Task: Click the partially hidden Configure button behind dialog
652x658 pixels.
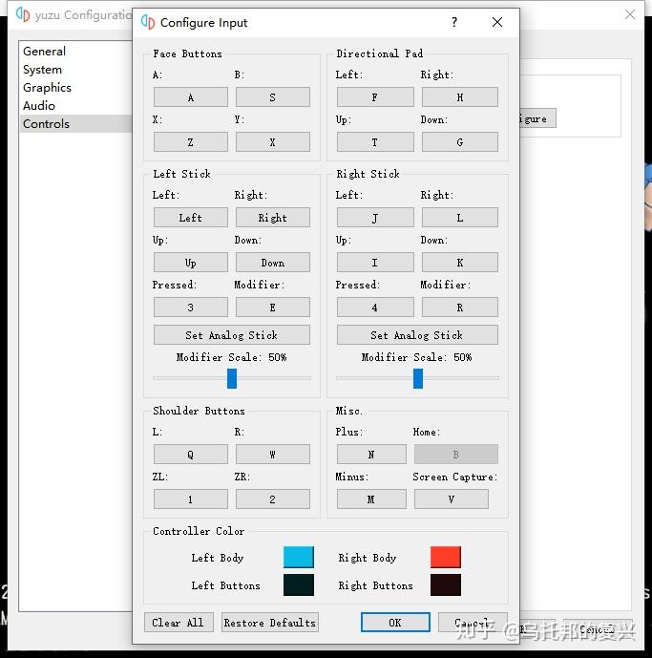Action: click(537, 118)
